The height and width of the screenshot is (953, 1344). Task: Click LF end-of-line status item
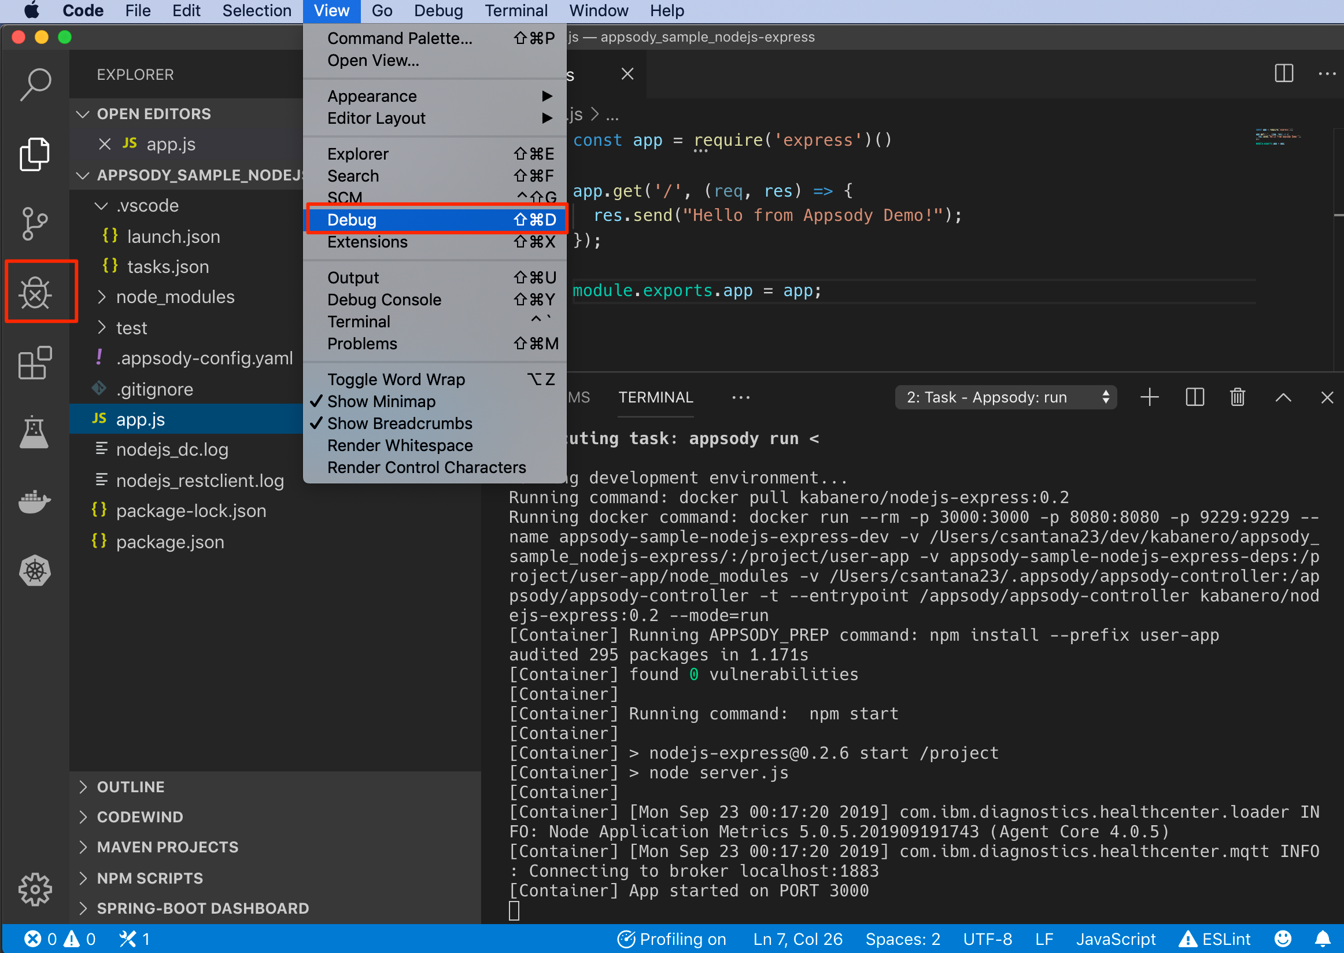[1044, 939]
